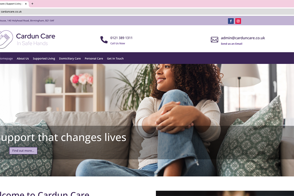Click Send us an Email link
This screenshot has width=294, height=196.
point(232,44)
